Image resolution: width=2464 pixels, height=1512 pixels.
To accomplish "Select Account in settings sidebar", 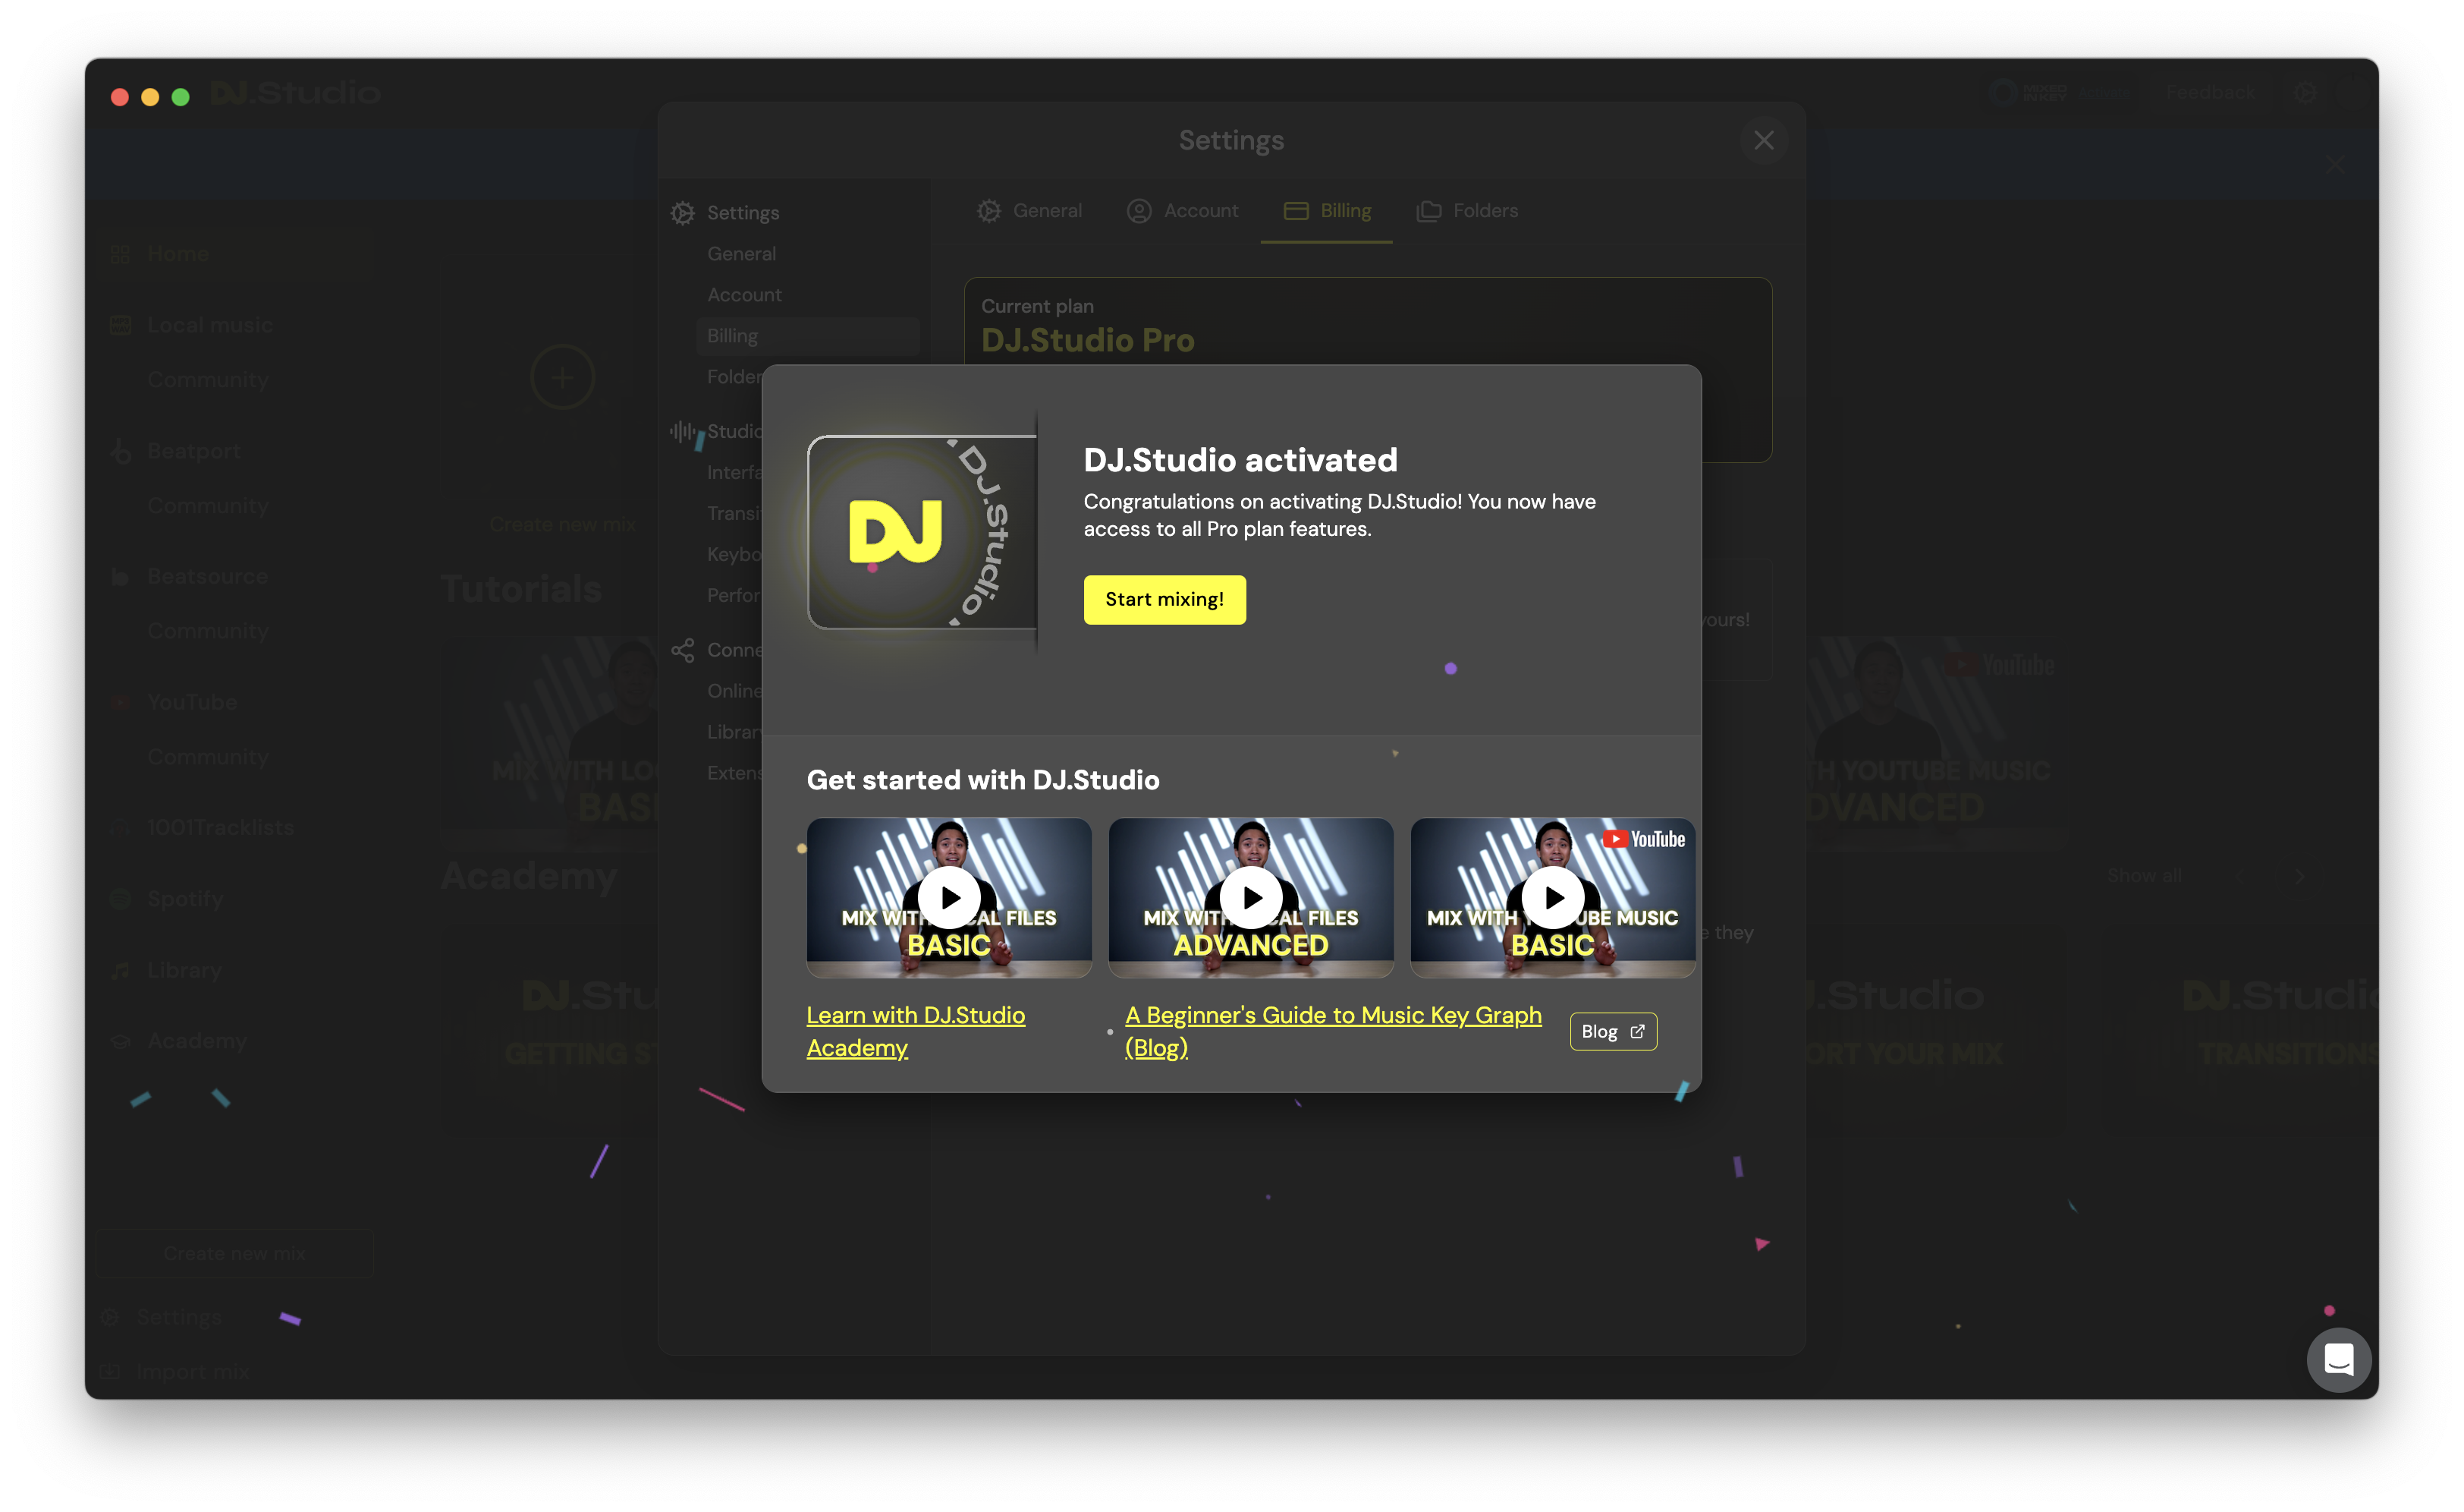I will (x=744, y=295).
